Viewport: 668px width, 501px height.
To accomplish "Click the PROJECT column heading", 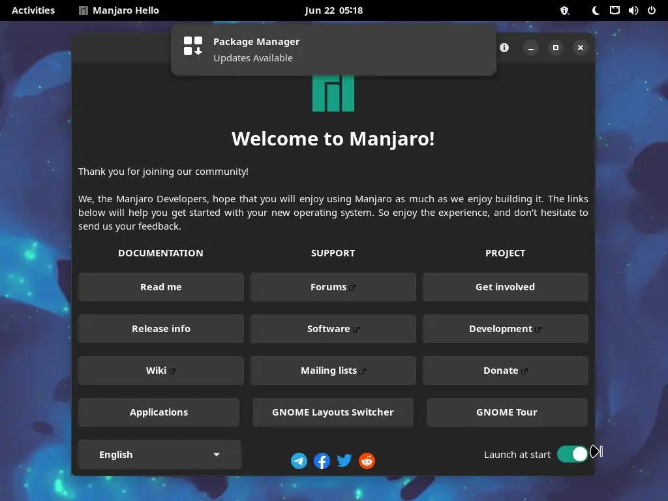I will pyautogui.click(x=506, y=253).
